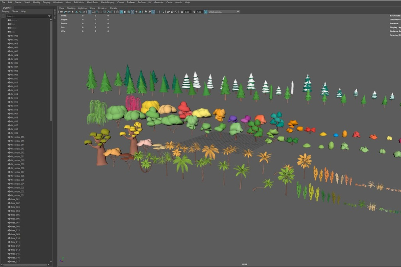
Task: Toggle the viewport grid display button
Action: point(90,12)
